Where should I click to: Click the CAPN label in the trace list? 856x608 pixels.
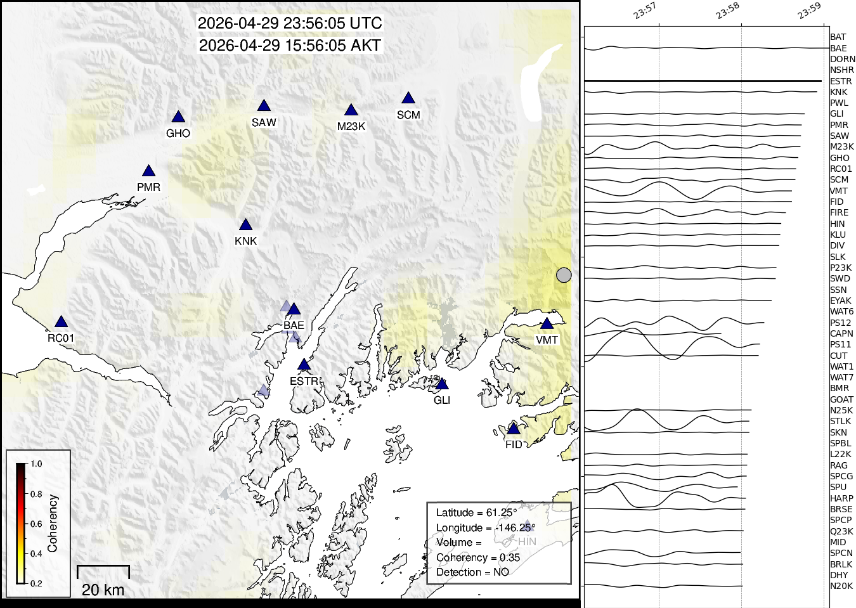pyautogui.click(x=841, y=333)
